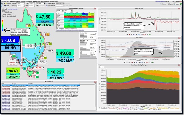Click the QLD price tile $47.80
Image resolution: width=184 pixels, height=115 pixels.
(45, 17)
